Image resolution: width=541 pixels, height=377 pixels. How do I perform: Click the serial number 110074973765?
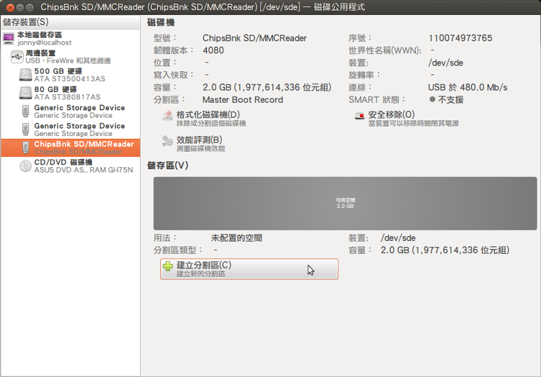(461, 38)
